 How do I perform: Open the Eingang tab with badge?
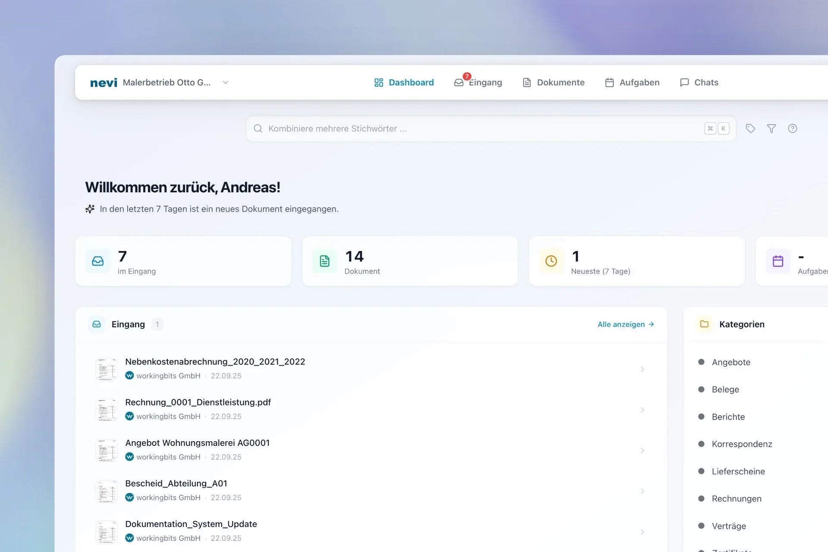coord(478,82)
